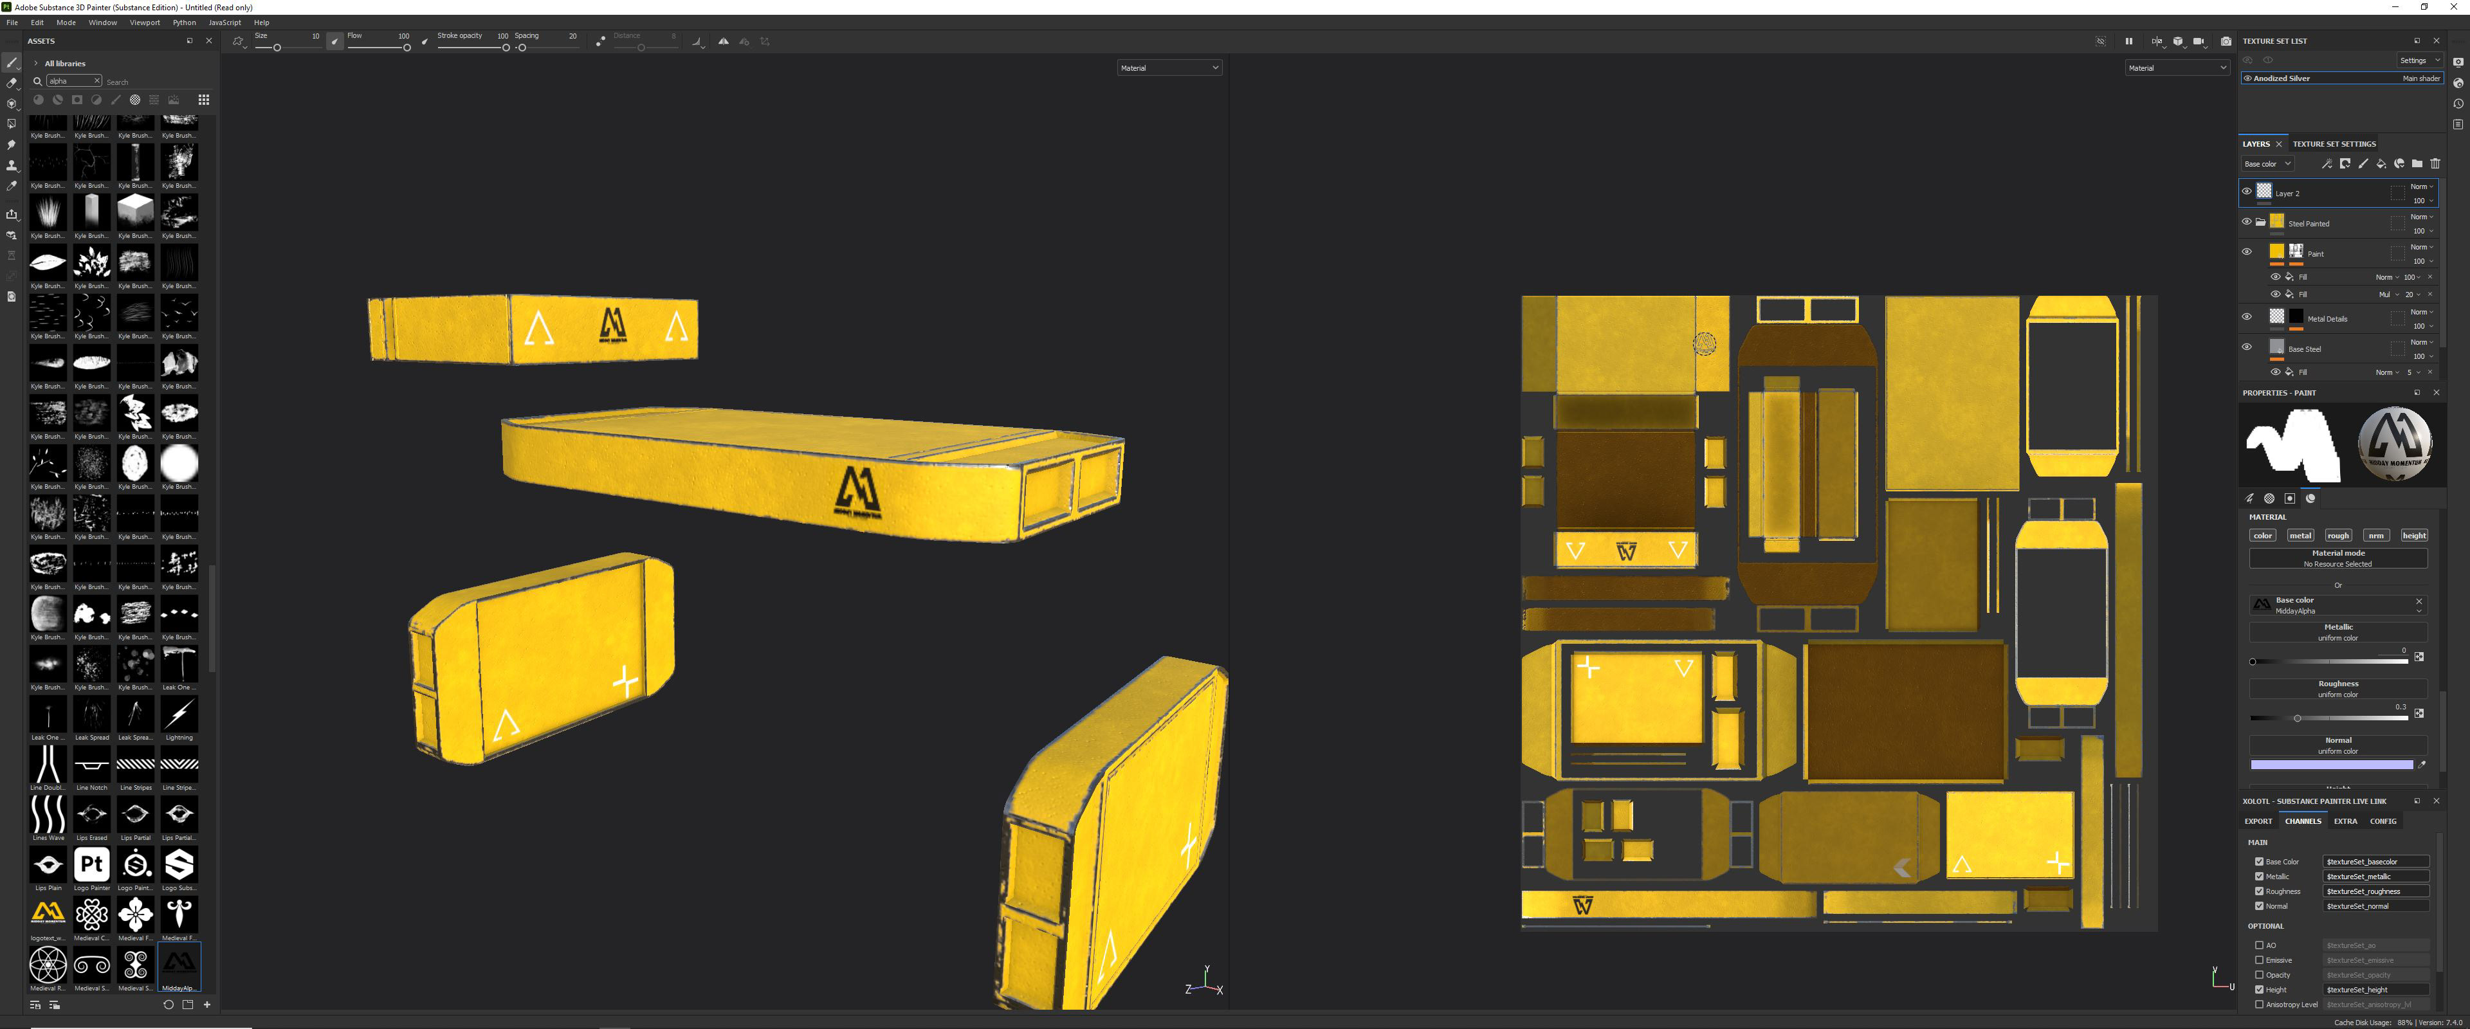The image size is (2470, 1029).
Task: Select the Smudge tool in left toolbar
Action: coord(12,145)
